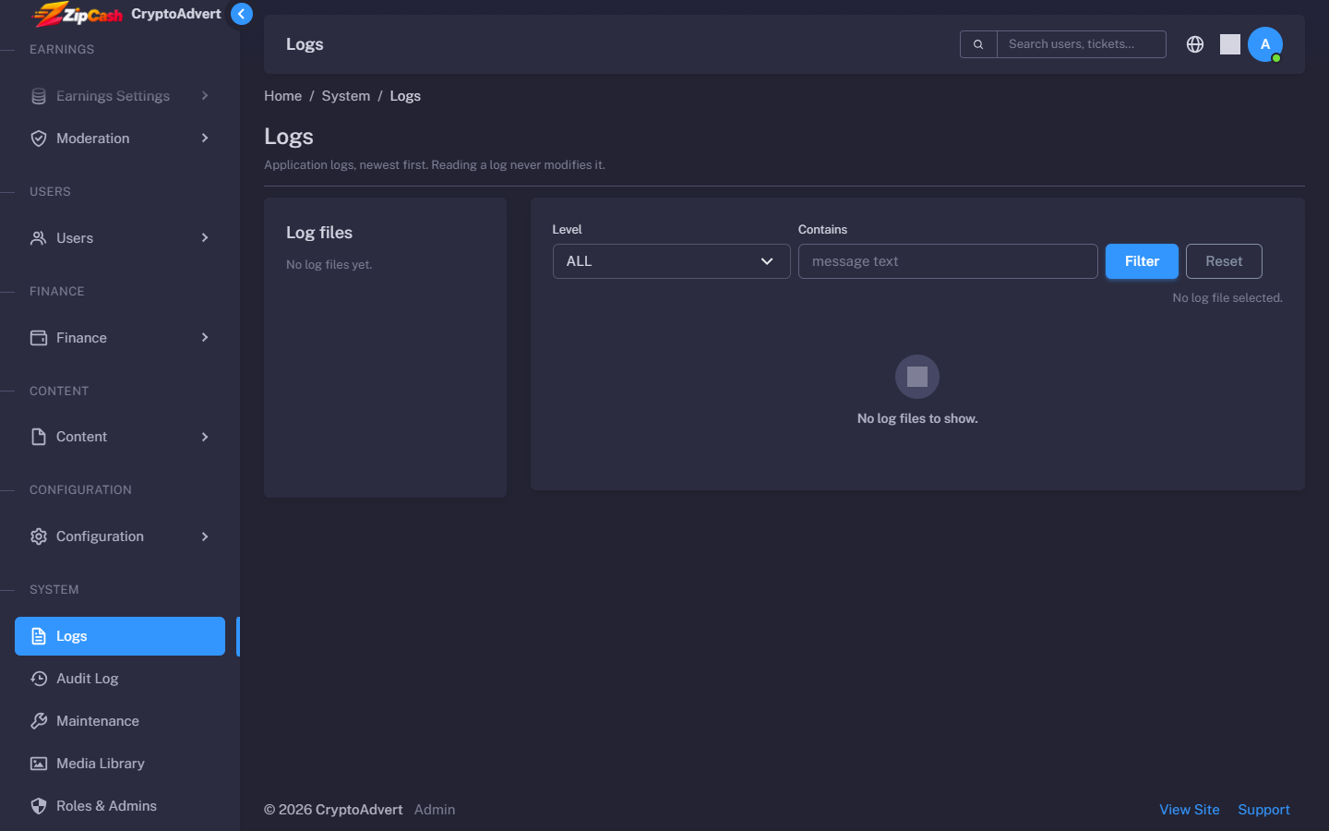Expand the Finance submenu chevron
Image resolution: width=1329 pixels, height=831 pixels.
tap(205, 338)
